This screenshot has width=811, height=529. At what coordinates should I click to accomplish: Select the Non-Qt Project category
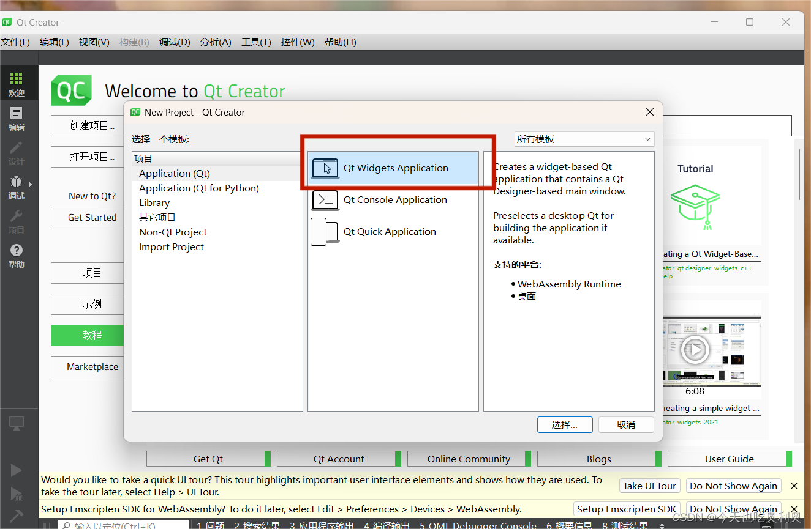tap(217, 232)
